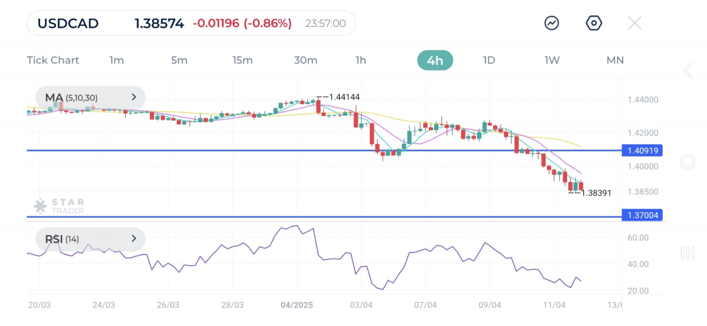Viewport: 707px width, 326px height.
Task: Switch to the 1D timeframe
Action: tap(489, 60)
